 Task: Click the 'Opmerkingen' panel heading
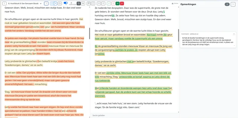click(188, 4)
